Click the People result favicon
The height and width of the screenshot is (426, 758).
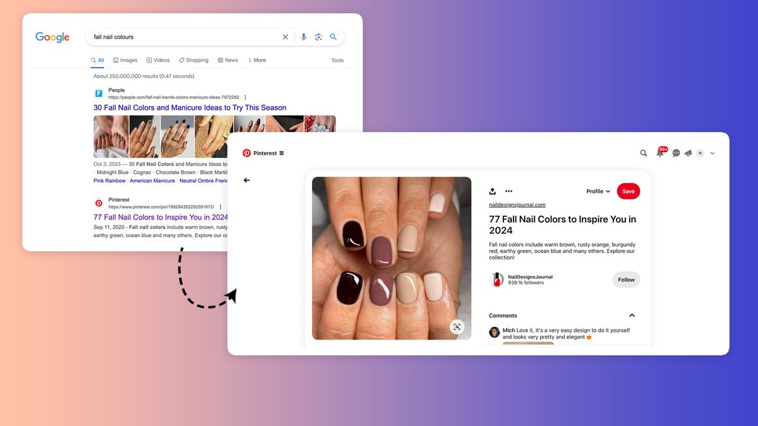(99, 93)
